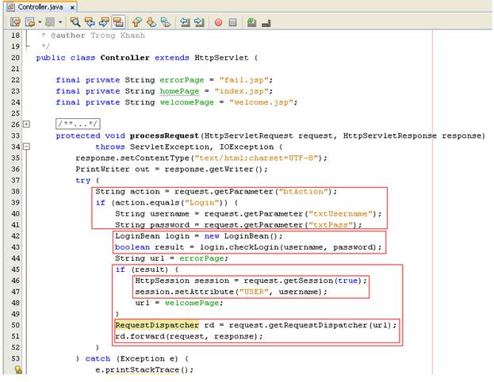Click the PrintWriter type on line 36
The height and width of the screenshot is (382, 494).
point(102,169)
